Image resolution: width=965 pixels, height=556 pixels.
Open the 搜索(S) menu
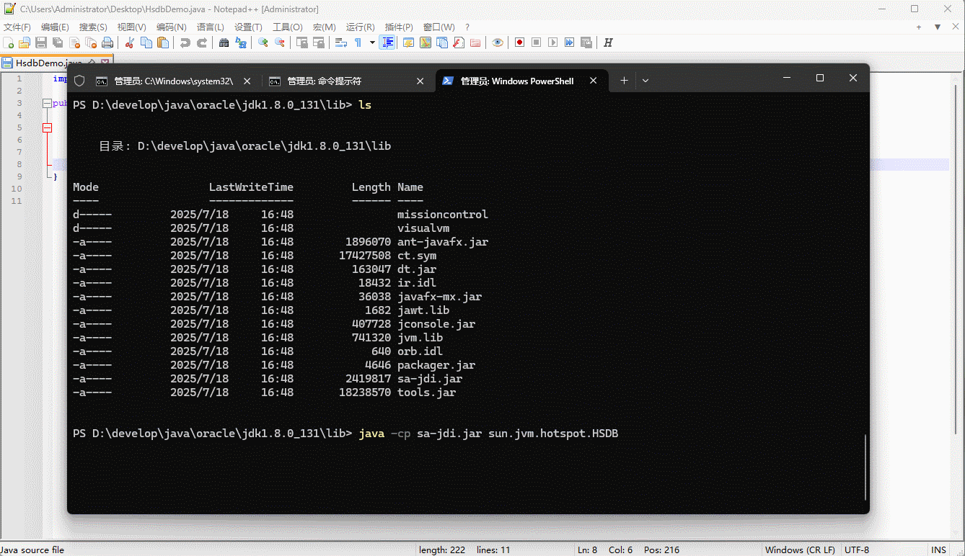93,27
